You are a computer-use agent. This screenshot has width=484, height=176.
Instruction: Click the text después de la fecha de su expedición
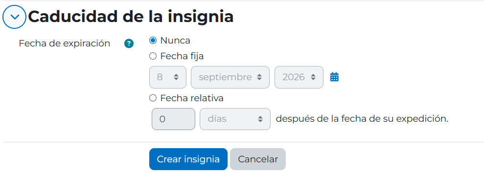[x=362, y=119]
